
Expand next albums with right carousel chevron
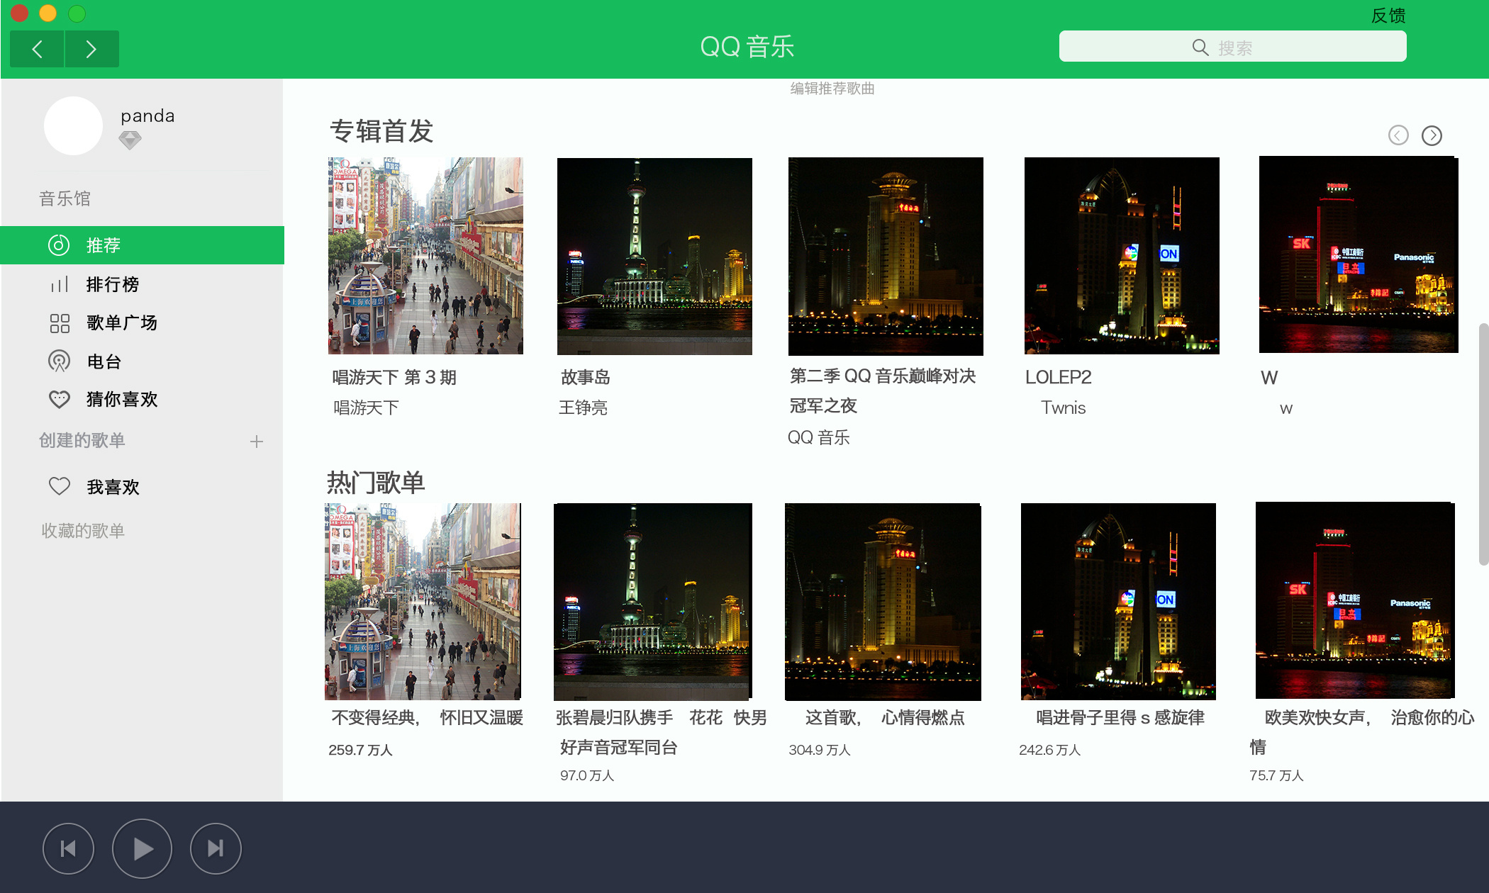pyautogui.click(x=1432, y=135)
